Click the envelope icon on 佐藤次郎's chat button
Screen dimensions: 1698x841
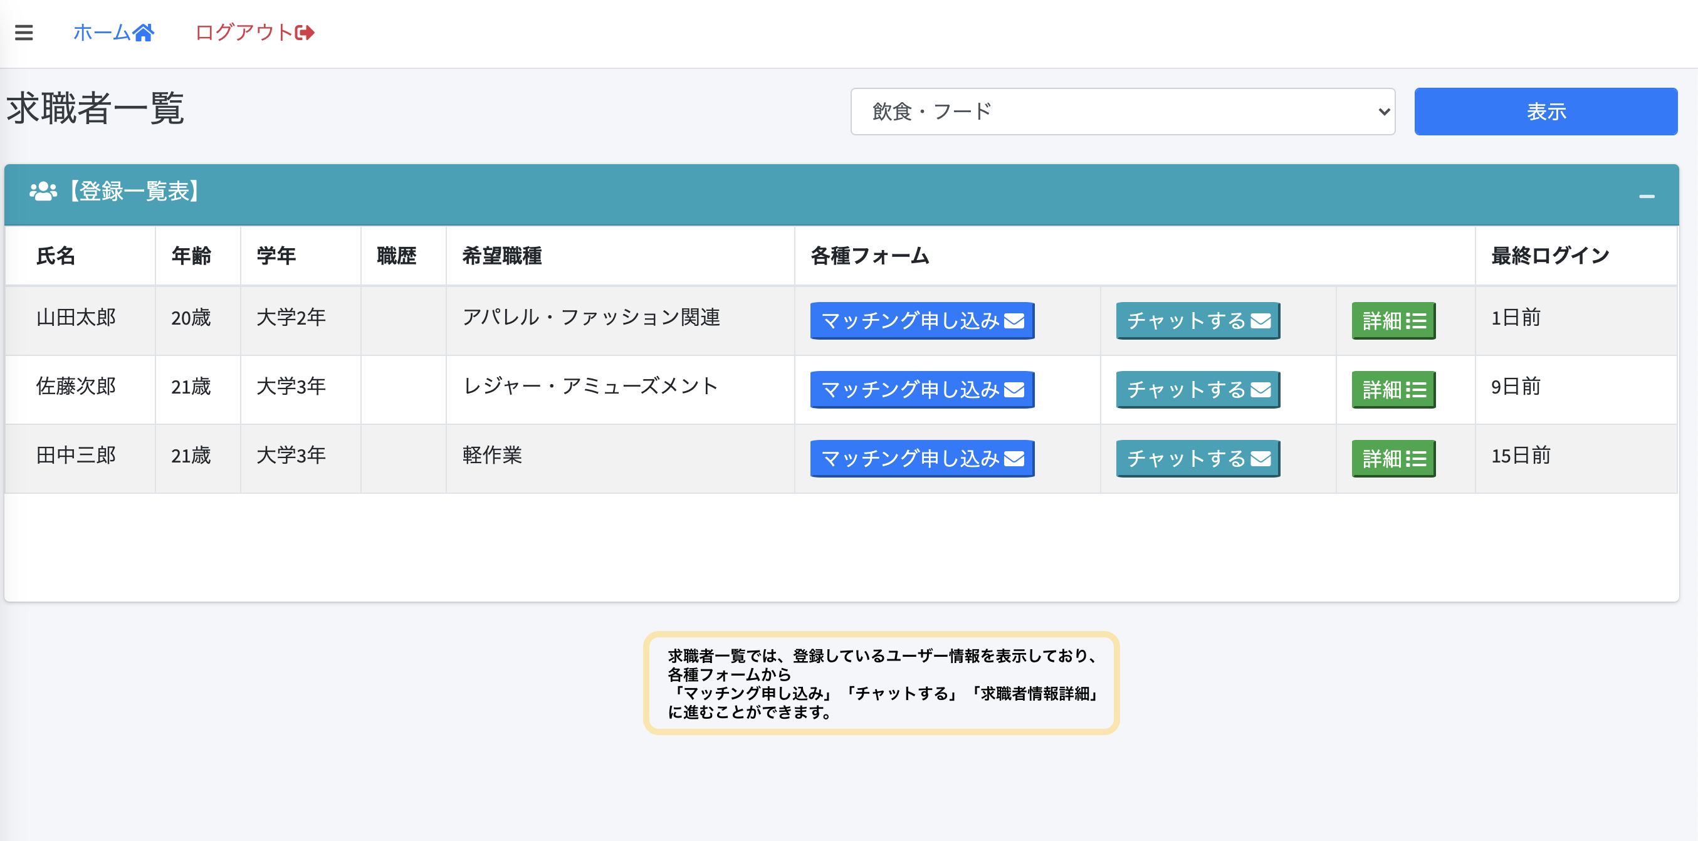pyautogui.click(x=1260, y=390)
